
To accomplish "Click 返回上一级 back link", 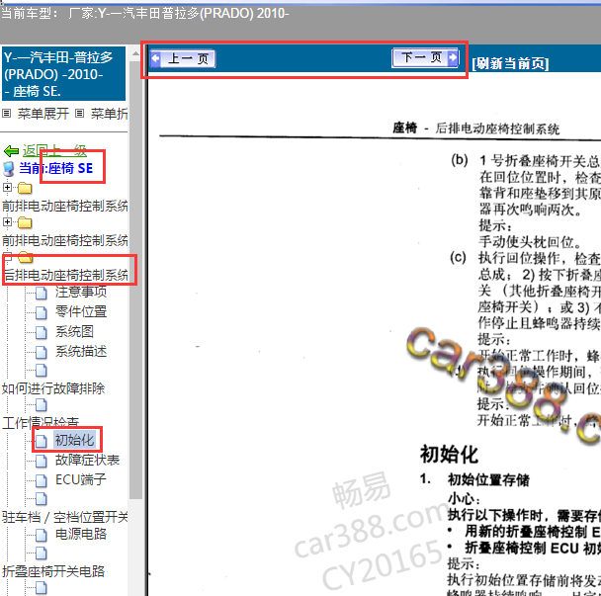I will click(x=54, y=150).
